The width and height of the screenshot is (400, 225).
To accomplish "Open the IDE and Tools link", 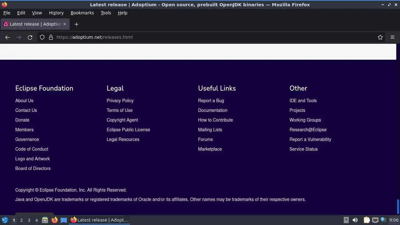I will [x=303, y=101].
